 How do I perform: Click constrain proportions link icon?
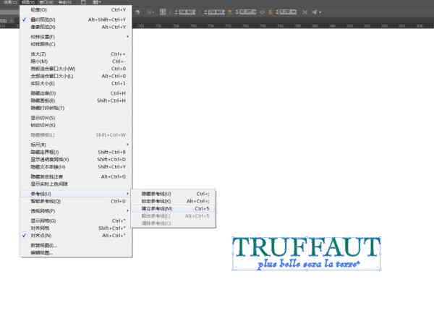tap(263, 12)
